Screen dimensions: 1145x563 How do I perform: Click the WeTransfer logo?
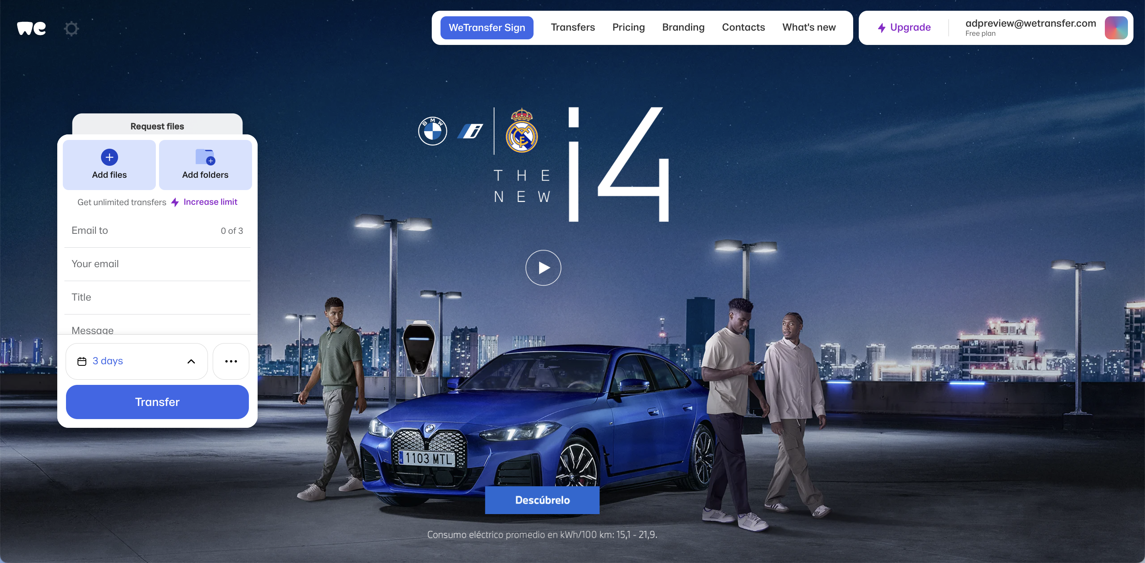click(31, 28)
